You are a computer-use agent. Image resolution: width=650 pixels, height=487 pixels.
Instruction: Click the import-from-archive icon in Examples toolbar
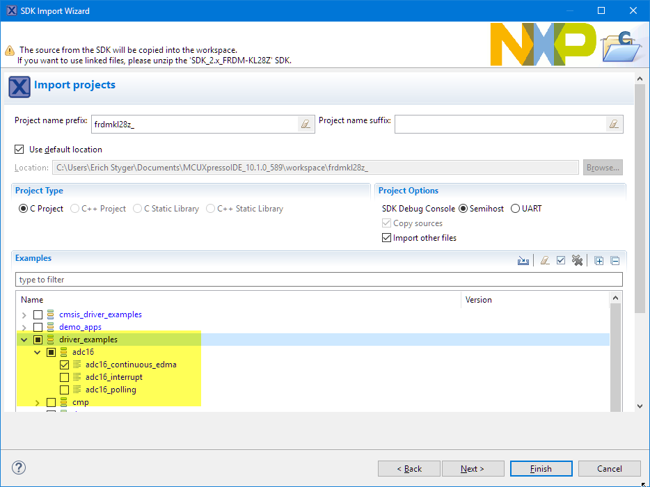[x=523, y=261]
